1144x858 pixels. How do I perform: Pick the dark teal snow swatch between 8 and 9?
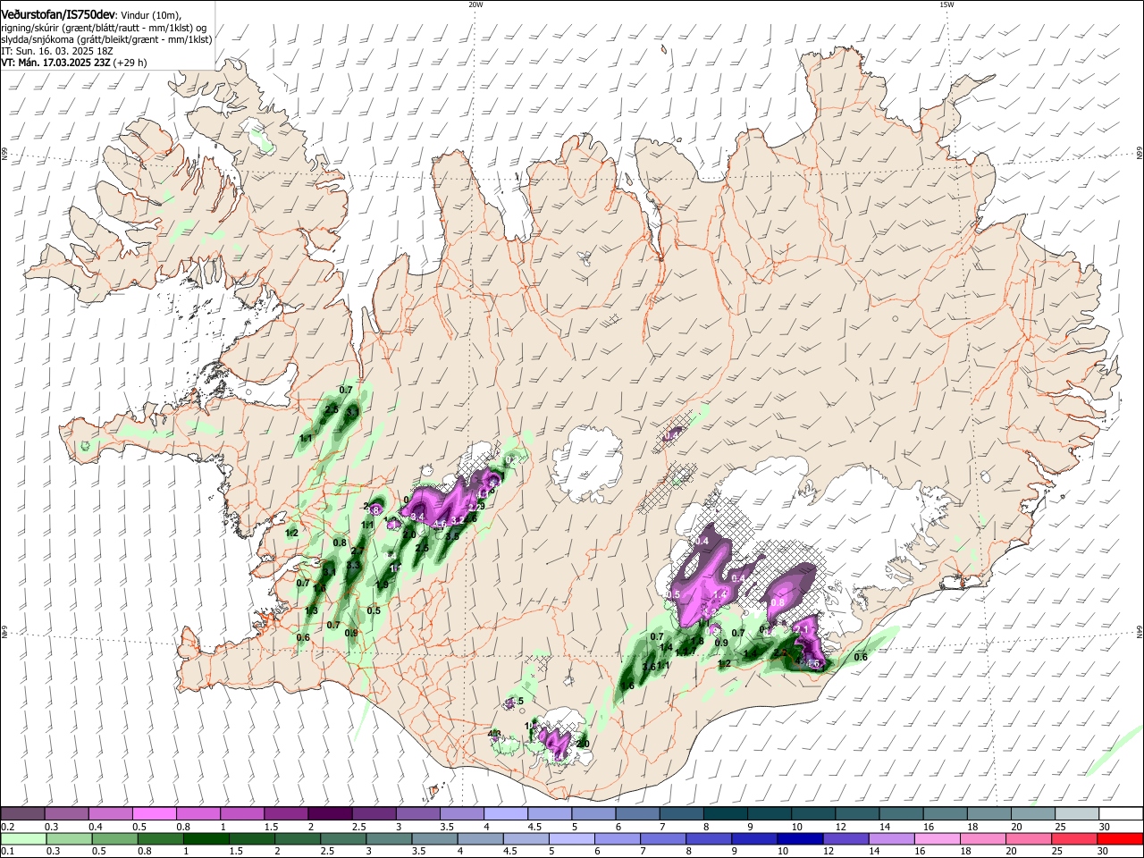coord(726,813)
